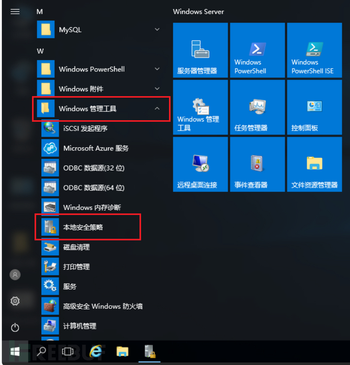This screenshot has height=365, width=350.
Task: Open 事件查看器 tile
Action: (x=258, y=164)
